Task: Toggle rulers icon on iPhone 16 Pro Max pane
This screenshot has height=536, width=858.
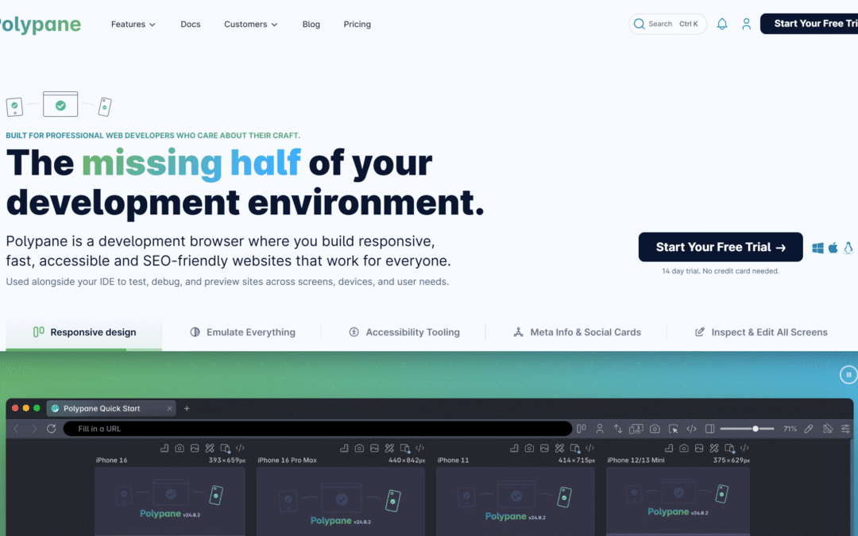Action: click(x=344, y=448)
